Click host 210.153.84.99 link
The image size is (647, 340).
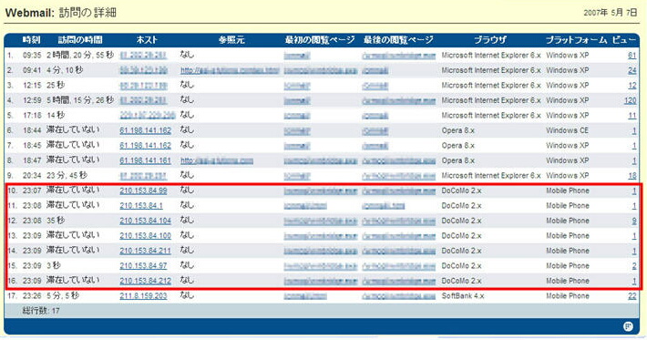(x=143, y=191)
